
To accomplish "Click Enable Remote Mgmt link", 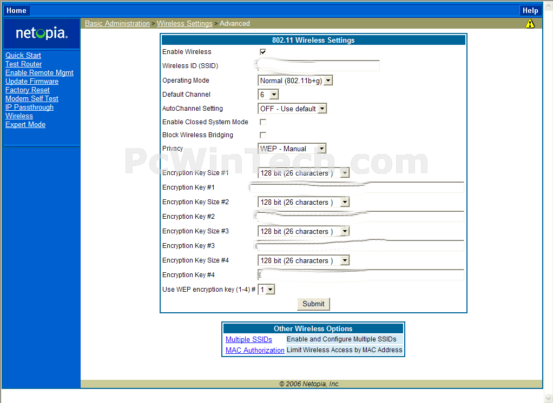I will tap(39, 72).
